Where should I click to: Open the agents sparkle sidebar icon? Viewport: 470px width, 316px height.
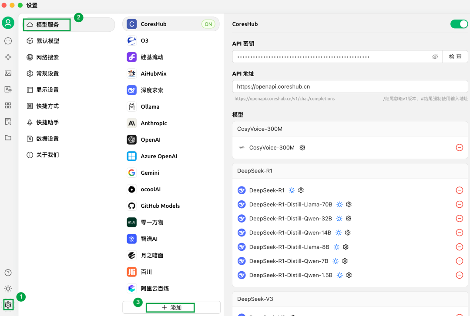pyautogui.click(x=8, y=57)
